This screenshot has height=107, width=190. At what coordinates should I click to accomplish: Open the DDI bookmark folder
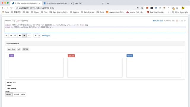pos(26,12)
